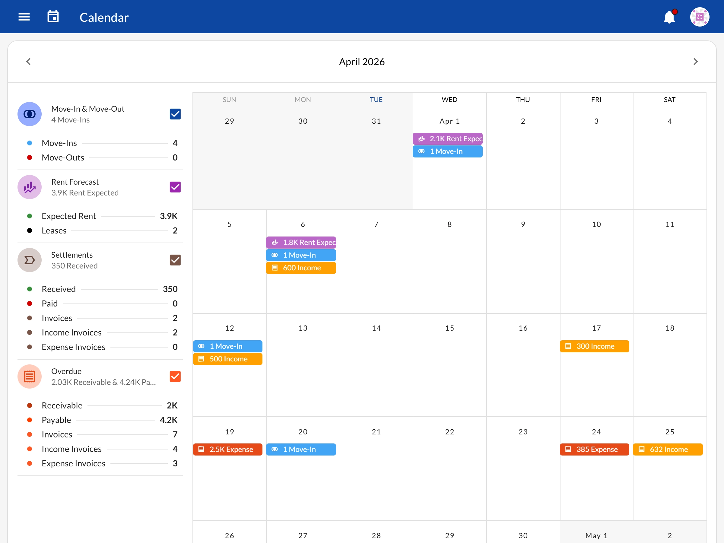
Task: Select April 9 day cell
Action: 523,262
